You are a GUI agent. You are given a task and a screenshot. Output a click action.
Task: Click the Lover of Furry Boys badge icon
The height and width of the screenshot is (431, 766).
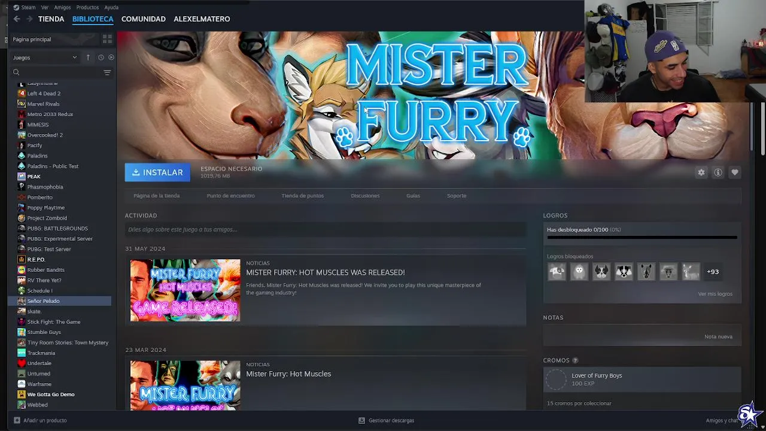(x=556, y=380)
